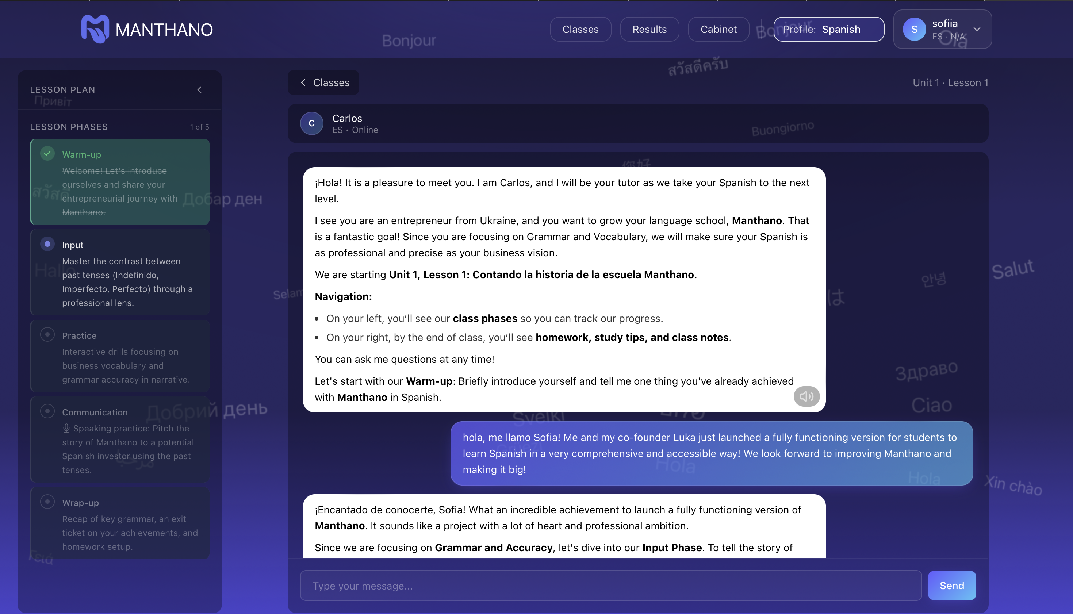Open the Profile: Spanish selector
The width and height of the screenshot is (1073, 614).
tap(828, 29)
